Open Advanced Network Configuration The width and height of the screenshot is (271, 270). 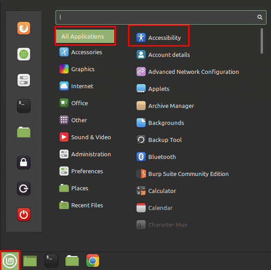point(188,72)
